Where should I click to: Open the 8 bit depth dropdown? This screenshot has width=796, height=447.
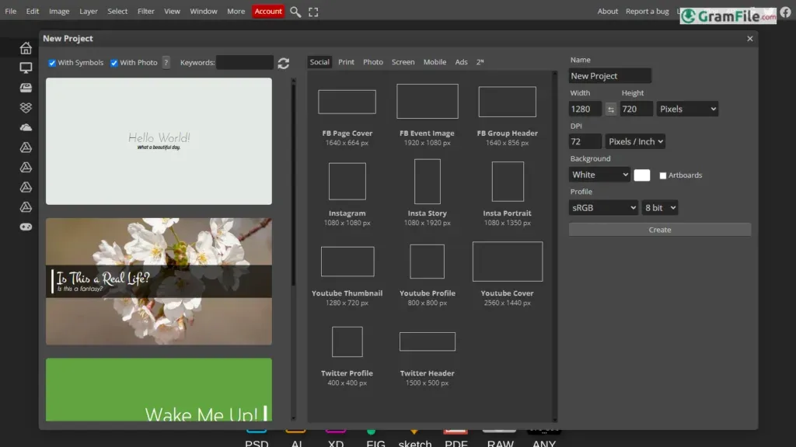[660, 208]
